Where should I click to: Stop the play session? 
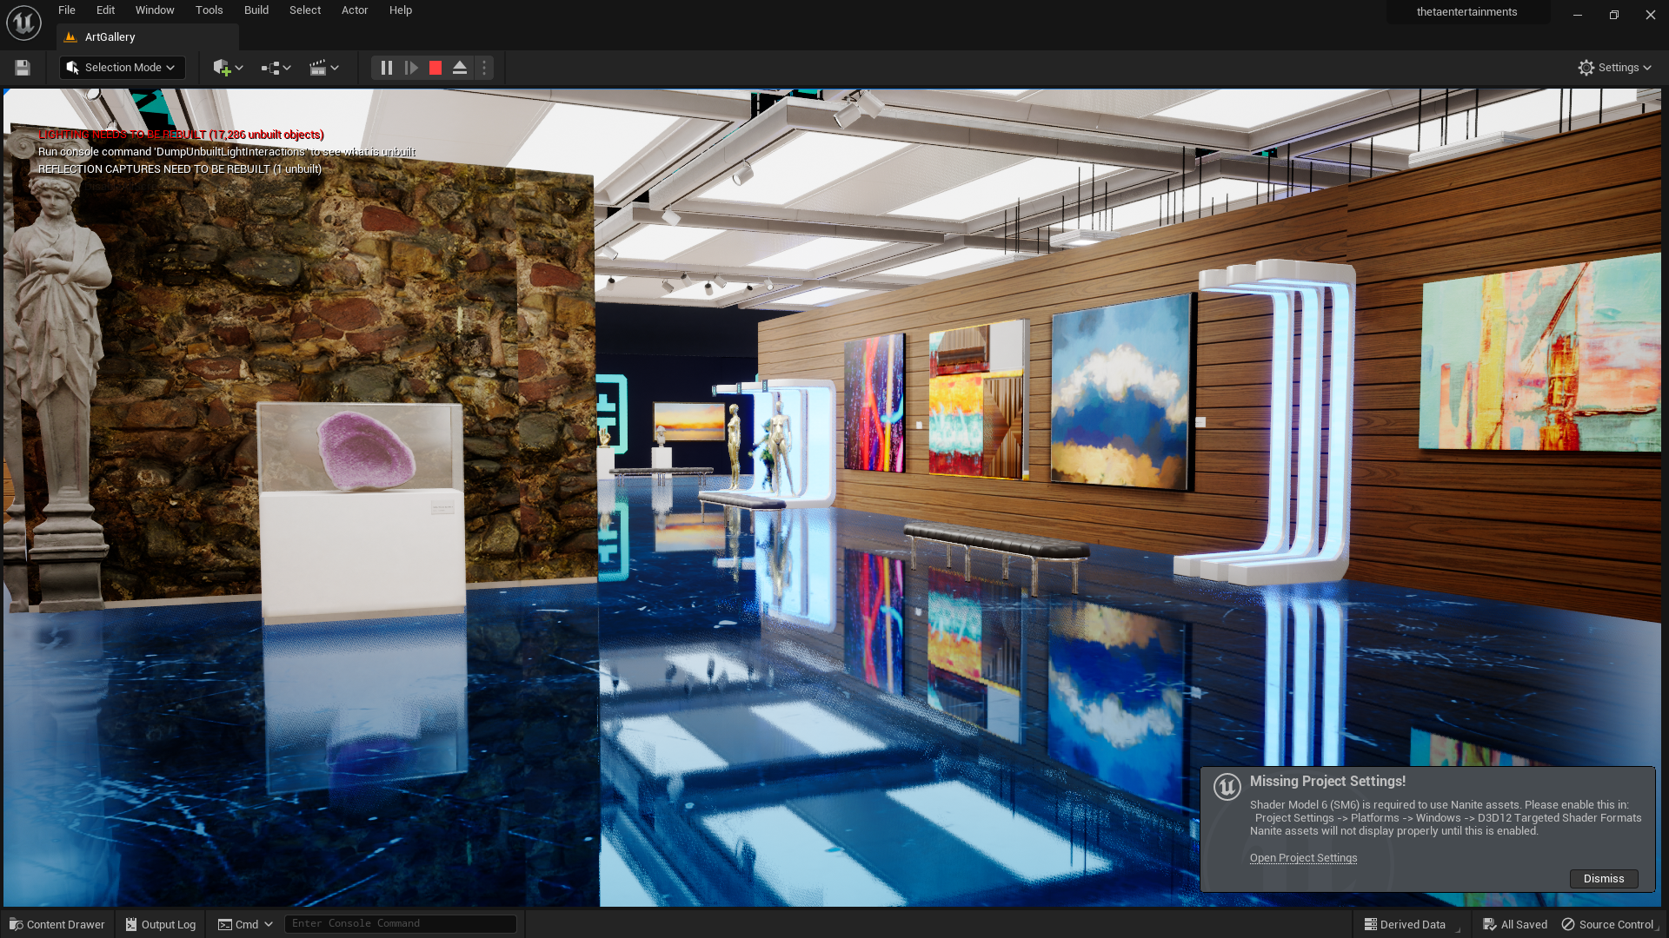pyautogui.click(x=436, y=68)
